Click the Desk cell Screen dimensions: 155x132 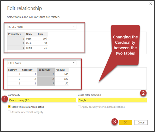coord(31,39)
